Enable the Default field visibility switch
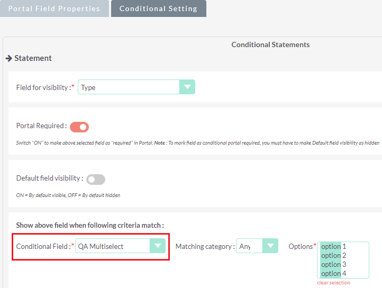 point(96,180)
